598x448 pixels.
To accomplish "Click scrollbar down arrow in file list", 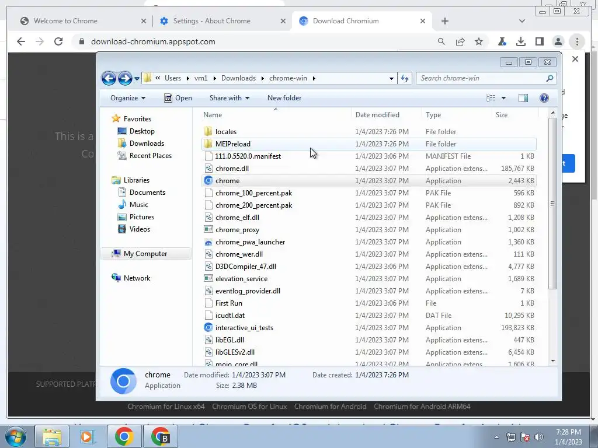I will coord(552,360).
